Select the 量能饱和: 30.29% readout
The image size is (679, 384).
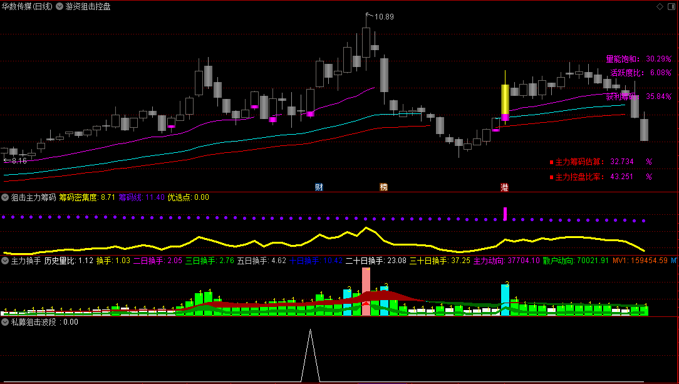(639, 59)
